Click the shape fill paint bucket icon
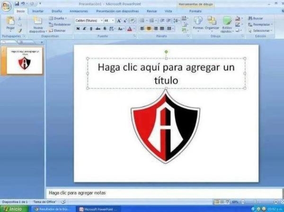Screen dimensions: 284x212 pyautogui.click(x=239, y=18)
